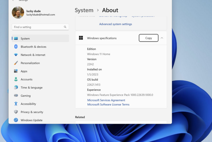Open the Apps settings page

pos(40,71)
